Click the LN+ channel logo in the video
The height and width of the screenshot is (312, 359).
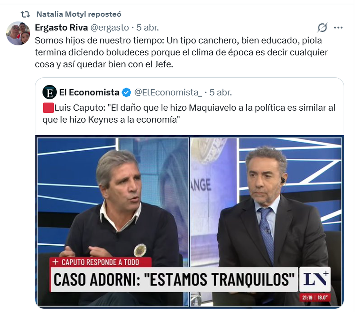315,279
